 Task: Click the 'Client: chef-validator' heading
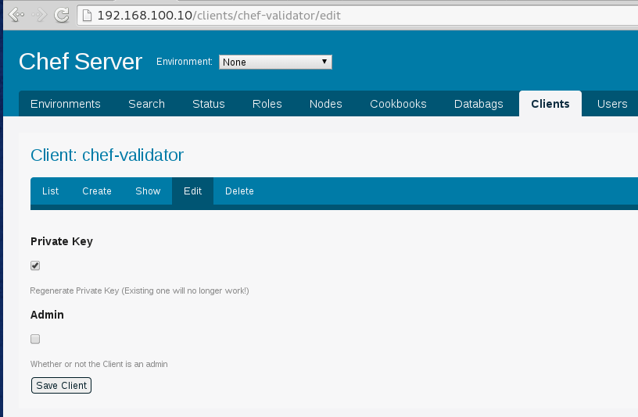[x=107, y=155]
